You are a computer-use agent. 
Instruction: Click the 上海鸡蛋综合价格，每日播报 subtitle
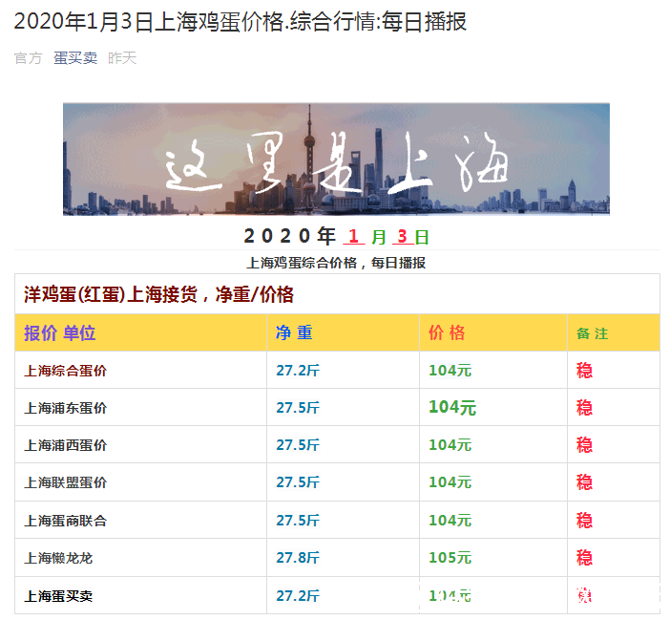[336, 263]
